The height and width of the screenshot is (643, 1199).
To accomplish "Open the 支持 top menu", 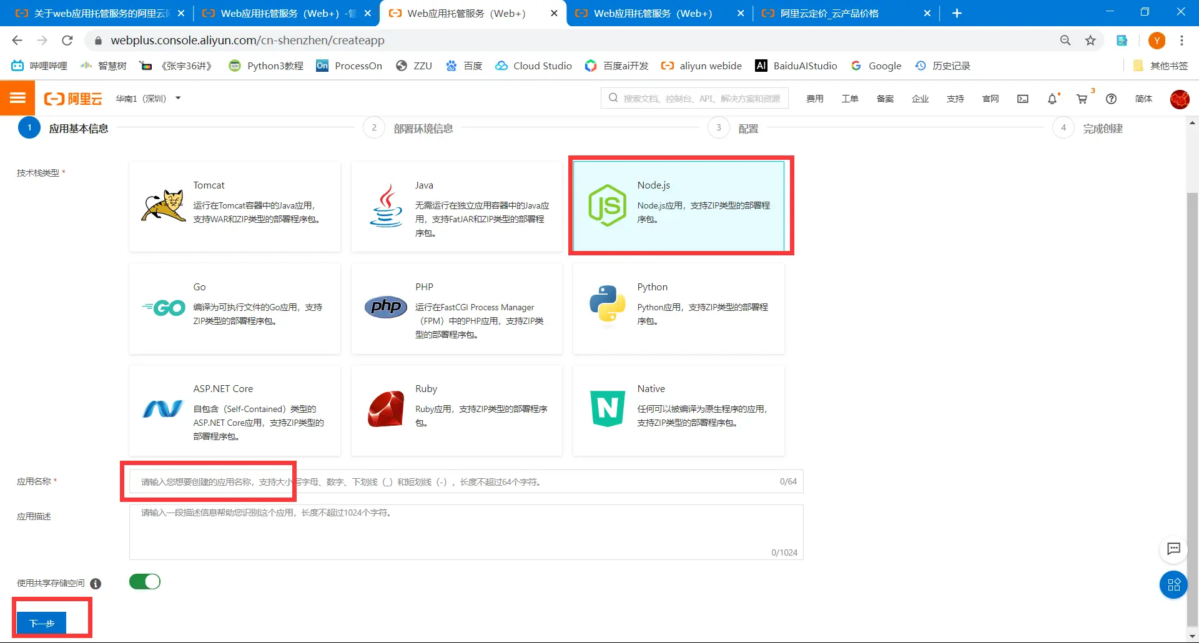I will click(x=955, y=99).
